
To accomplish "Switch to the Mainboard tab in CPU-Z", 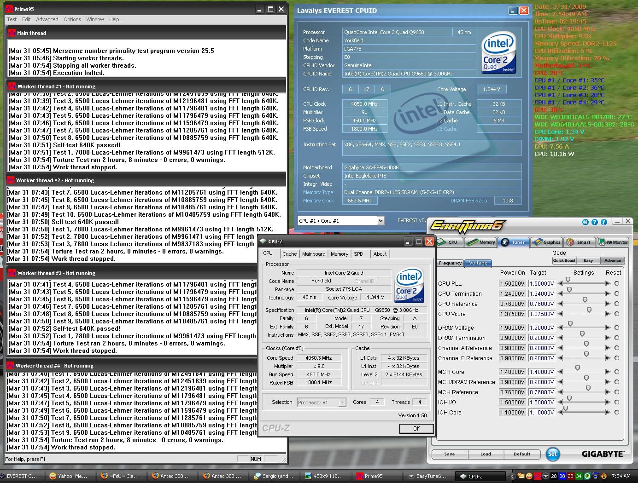I will click(x=314, y=254).
